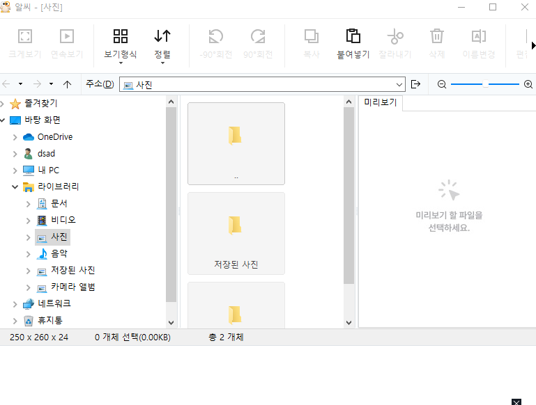Image resolution: width=536 pixels, height=405 pixels.
Task: Expand the 휴지통 recycle bin node
Action: click(15, 321)
